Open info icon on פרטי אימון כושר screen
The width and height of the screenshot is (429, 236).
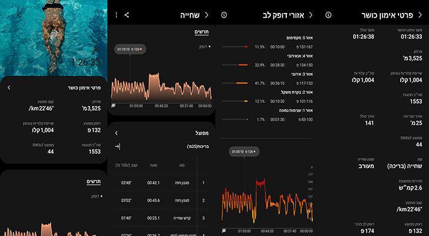click(329, 15)
